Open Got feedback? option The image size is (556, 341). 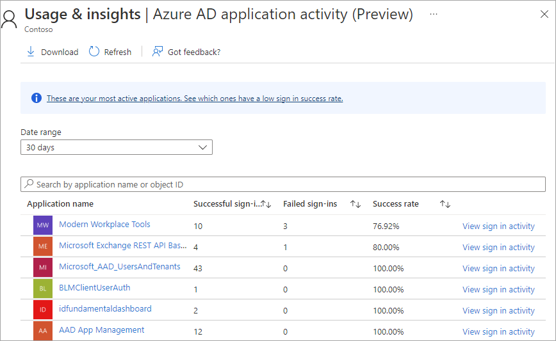click(x=186, y=52)
